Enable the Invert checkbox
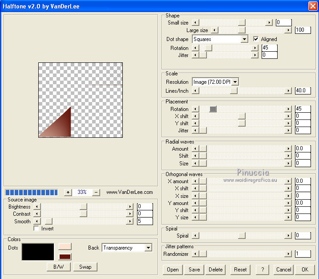The image size is (319, 279). [36, 229]
